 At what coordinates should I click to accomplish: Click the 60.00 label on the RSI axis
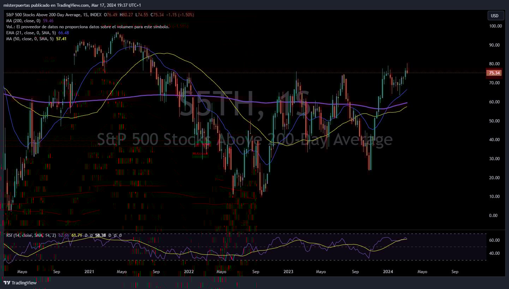[x=494, y=240]
